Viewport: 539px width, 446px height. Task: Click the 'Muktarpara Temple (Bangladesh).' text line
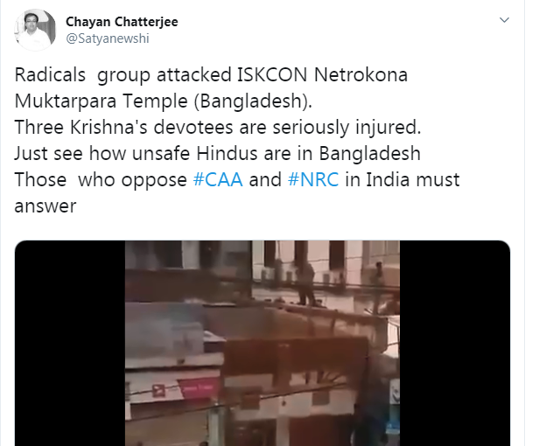pyautogui.click(x=164, y=101)
